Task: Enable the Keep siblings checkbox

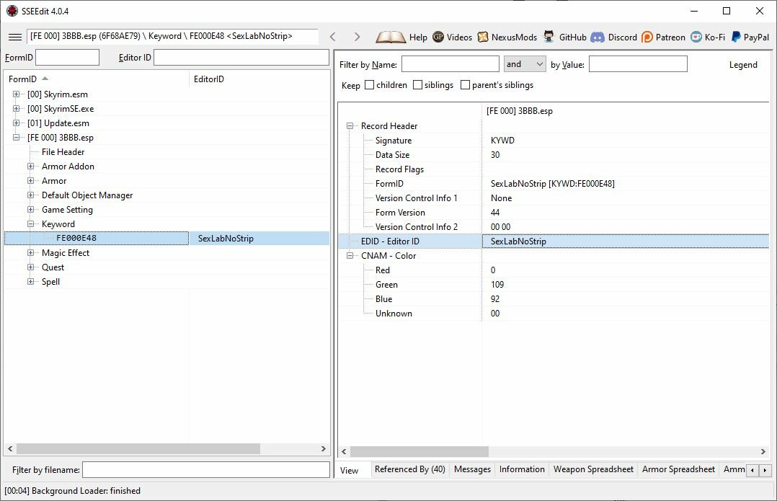Action: tap(418, 85)
